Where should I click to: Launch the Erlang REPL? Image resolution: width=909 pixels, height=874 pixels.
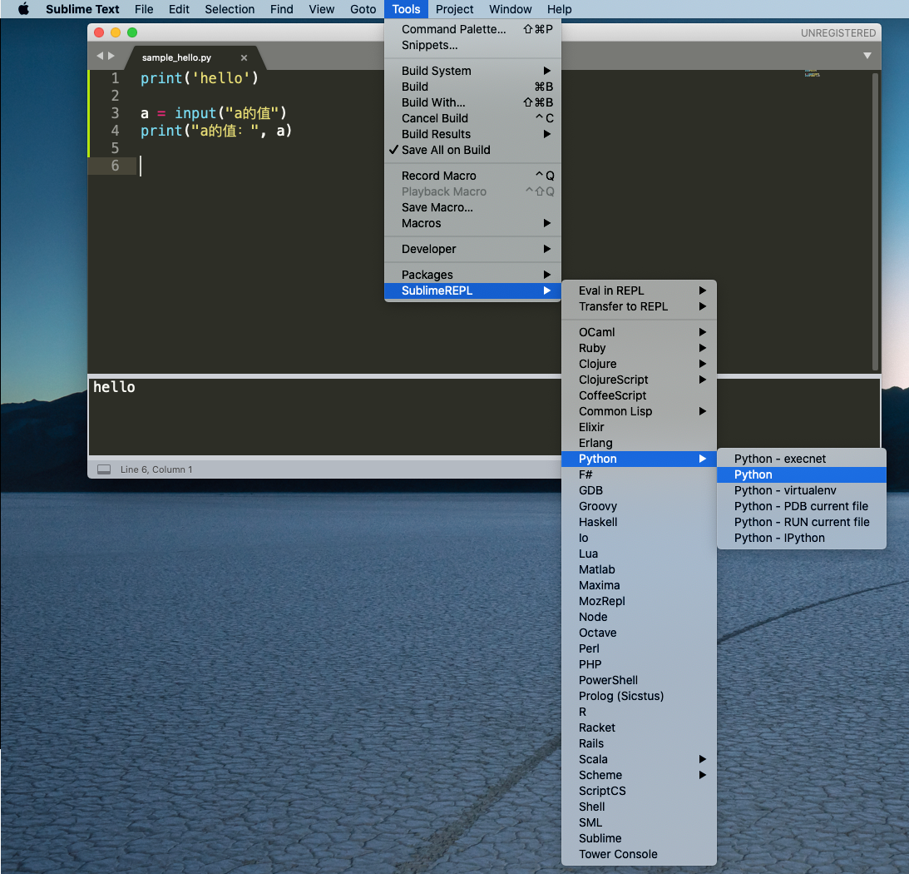point(639,443)
